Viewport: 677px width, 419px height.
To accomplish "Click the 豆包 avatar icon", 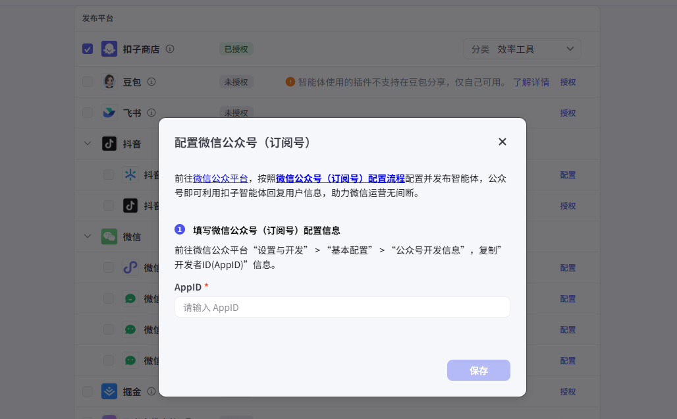I will pos(109,82).
